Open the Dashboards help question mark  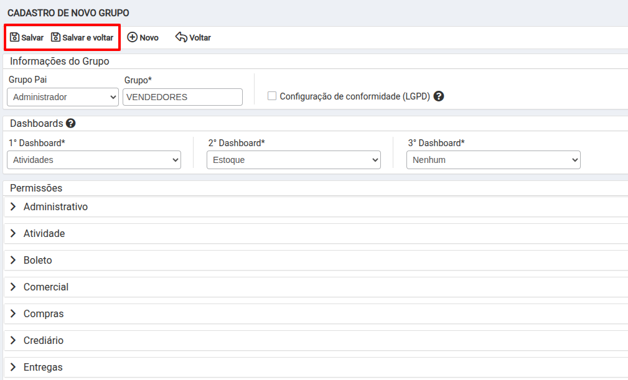tap(71, 123)
